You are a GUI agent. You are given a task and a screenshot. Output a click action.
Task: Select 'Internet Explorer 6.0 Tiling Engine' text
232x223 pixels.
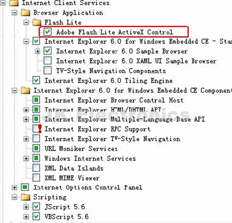109,80
